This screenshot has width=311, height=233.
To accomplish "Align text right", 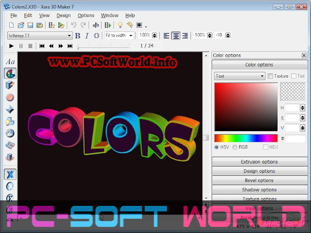I will click(x=185, y=35).
